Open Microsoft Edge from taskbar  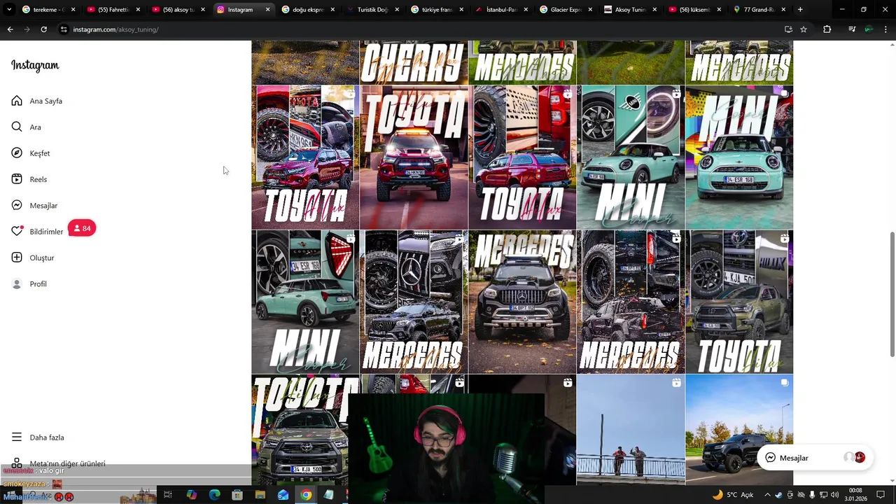click(214, 495)
